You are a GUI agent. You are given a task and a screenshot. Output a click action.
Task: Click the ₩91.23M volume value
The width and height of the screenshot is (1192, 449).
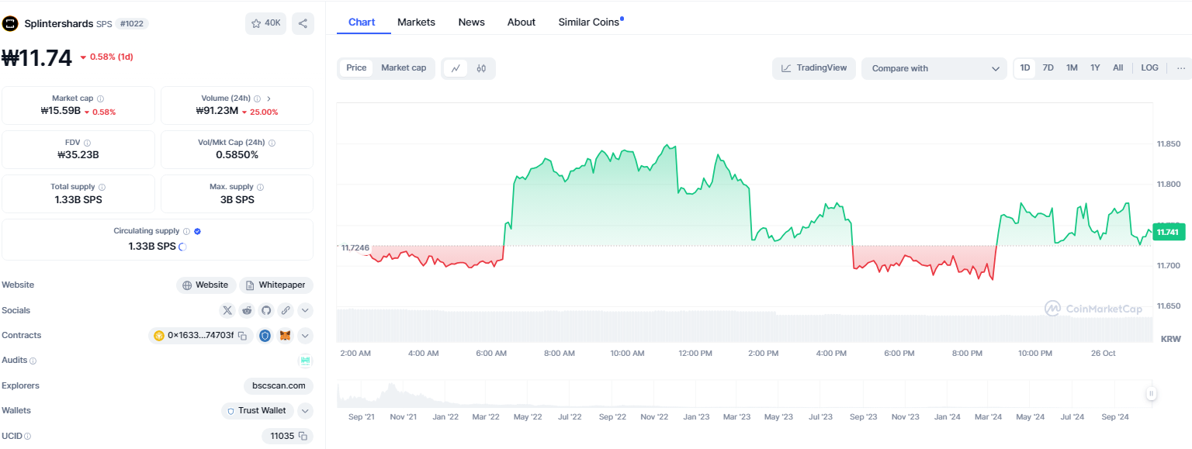pyautogui.click(x=217, y=111)
